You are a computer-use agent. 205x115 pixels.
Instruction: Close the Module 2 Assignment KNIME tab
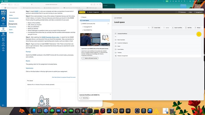tap(100, 12)
